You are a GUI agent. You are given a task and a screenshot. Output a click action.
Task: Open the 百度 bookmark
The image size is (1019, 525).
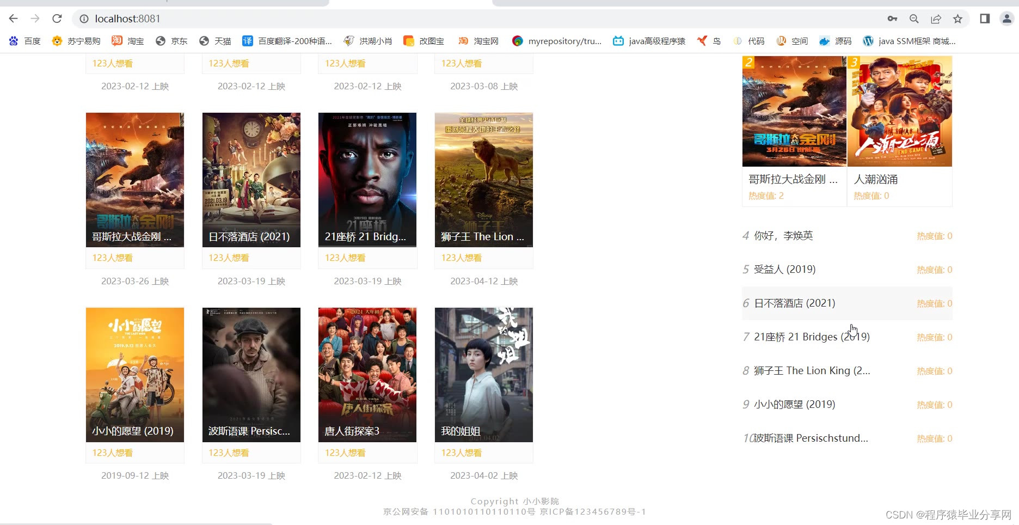(25, 41)
